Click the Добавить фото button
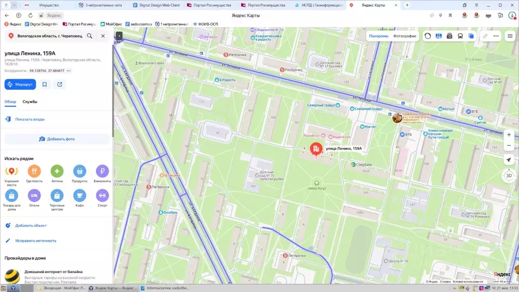The image size is (519, 292). [57, 139]
